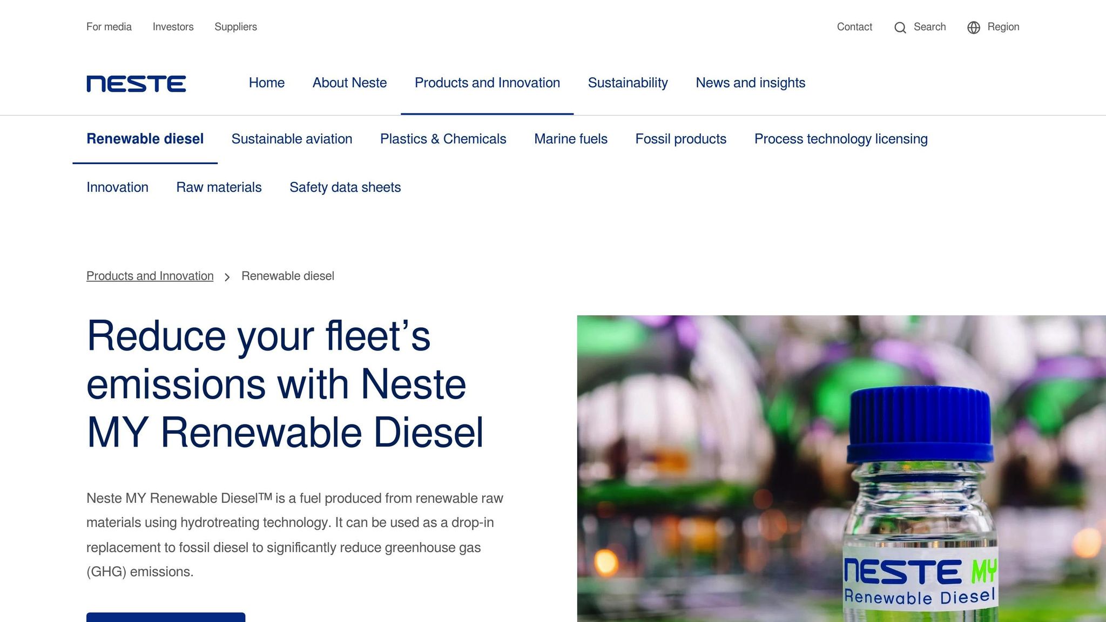Screen dimensions: 1106x622
Task: Click the Search text label
Action: 929,27
